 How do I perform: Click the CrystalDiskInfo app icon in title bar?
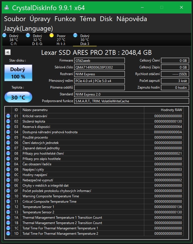[6, 7]
